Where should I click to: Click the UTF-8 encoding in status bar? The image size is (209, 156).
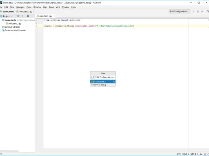point(194,154)
